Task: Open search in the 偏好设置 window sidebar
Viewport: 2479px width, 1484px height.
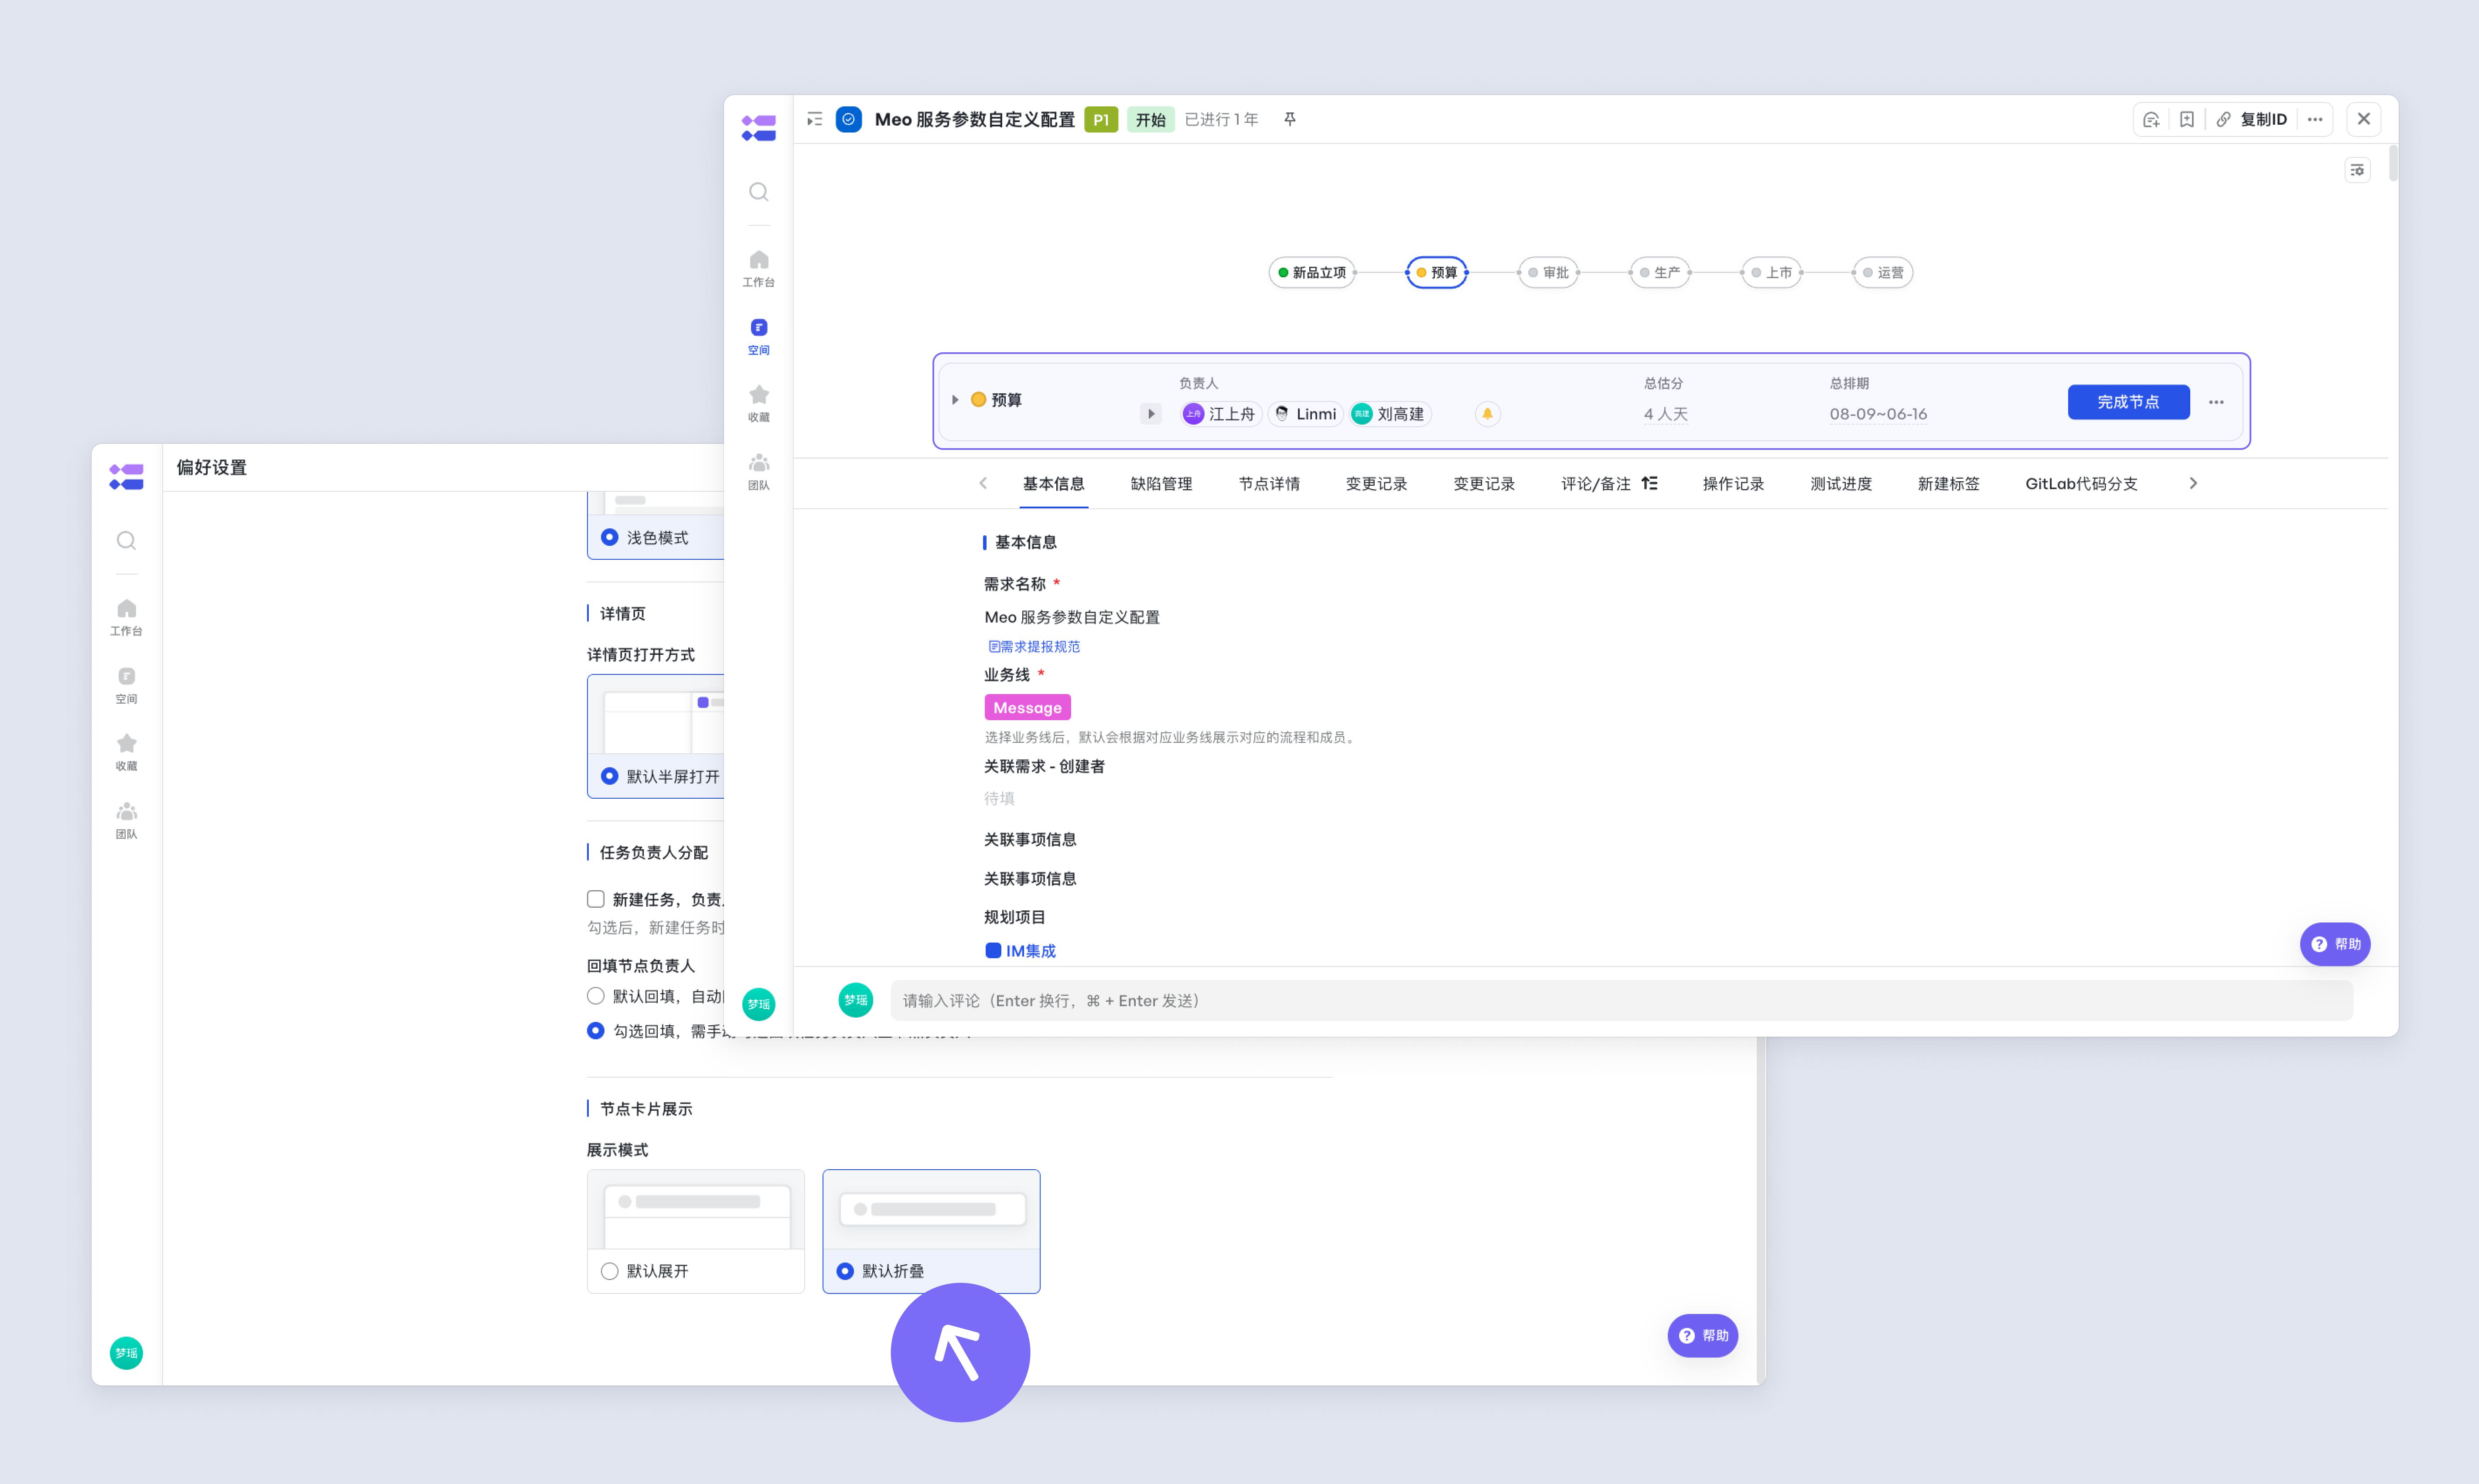Action: (126, 540)
